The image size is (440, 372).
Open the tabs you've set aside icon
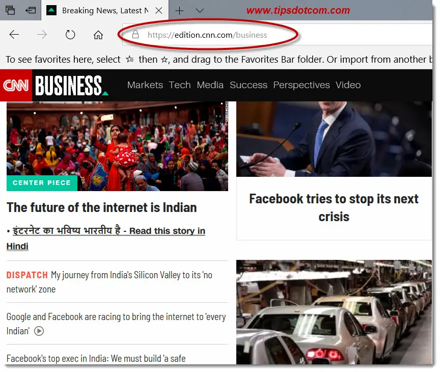coord(10,10)
